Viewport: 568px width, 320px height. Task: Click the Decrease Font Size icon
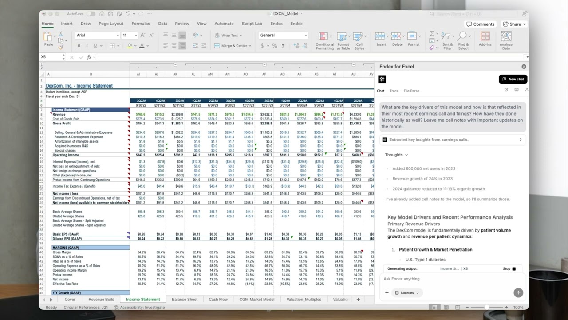tap(151, 35)
